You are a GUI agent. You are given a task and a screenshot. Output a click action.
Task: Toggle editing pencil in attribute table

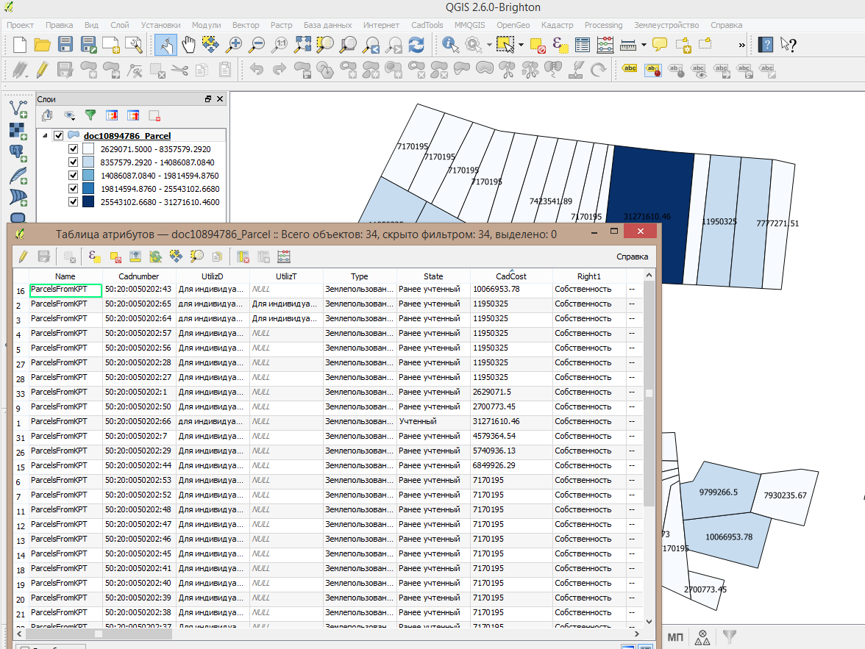click(23, 257)
